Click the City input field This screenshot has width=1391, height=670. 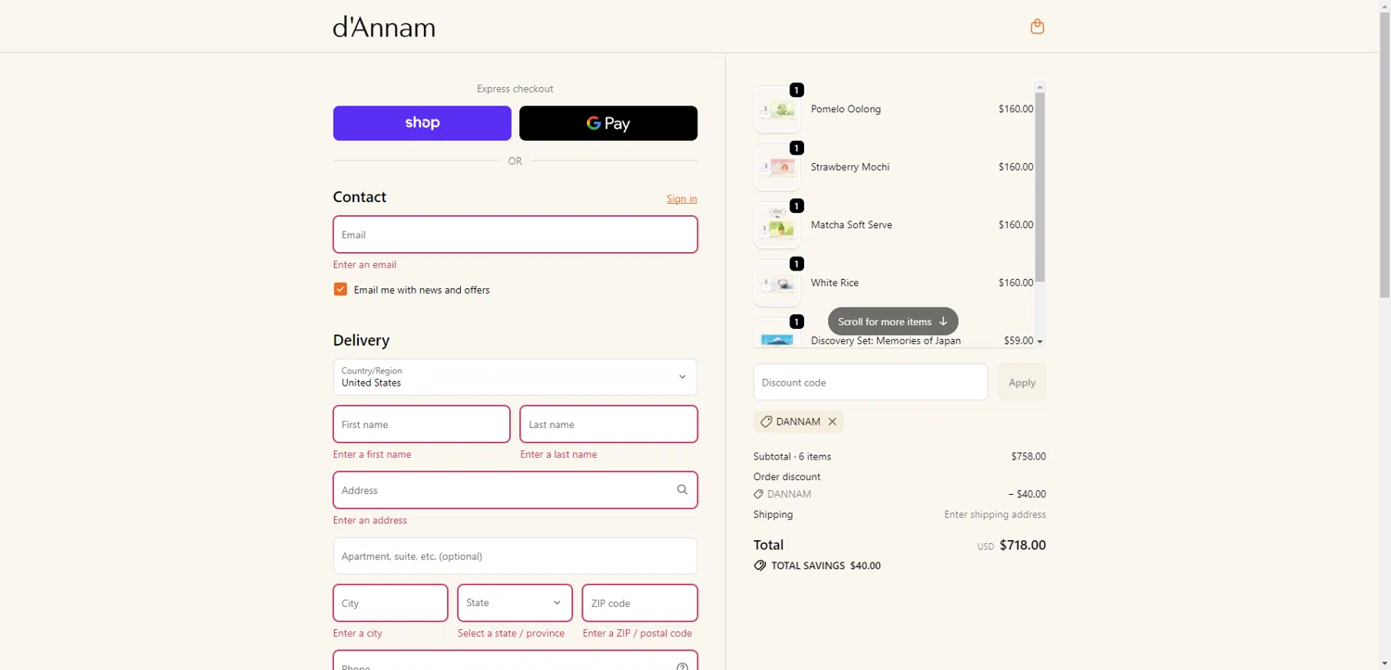[390, 603]
